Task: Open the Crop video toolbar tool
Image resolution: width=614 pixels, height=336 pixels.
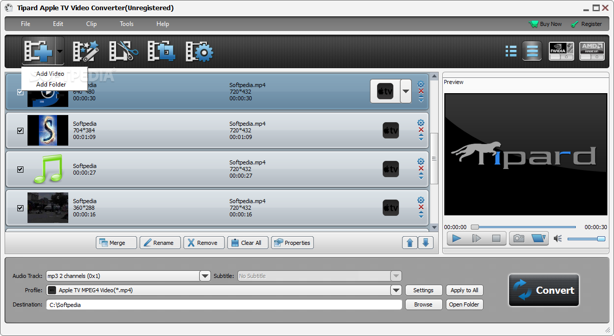Action: click(x=162, y=51)
